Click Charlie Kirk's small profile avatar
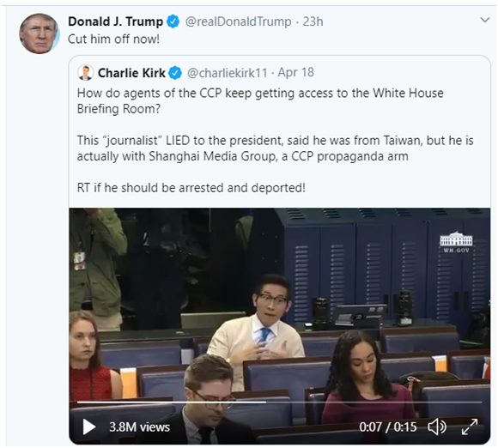This screenshot has height=448, width=498. tap(86, 73)
